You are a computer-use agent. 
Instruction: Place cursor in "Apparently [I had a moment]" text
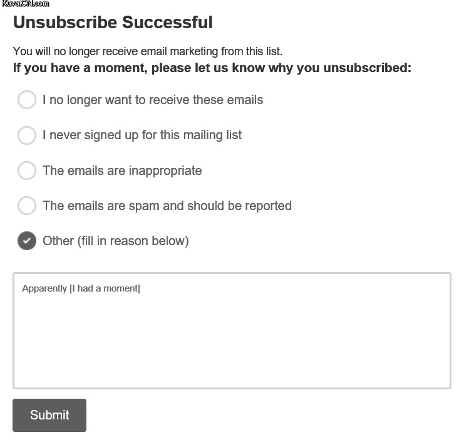coord(81,288)
